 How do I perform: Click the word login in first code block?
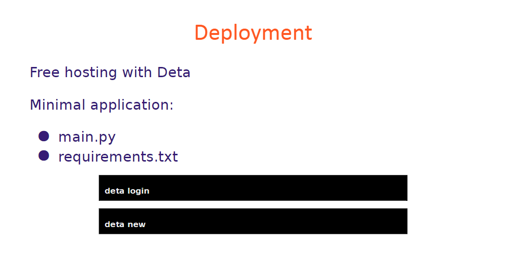pyautogui.click(x=138, y=191)
